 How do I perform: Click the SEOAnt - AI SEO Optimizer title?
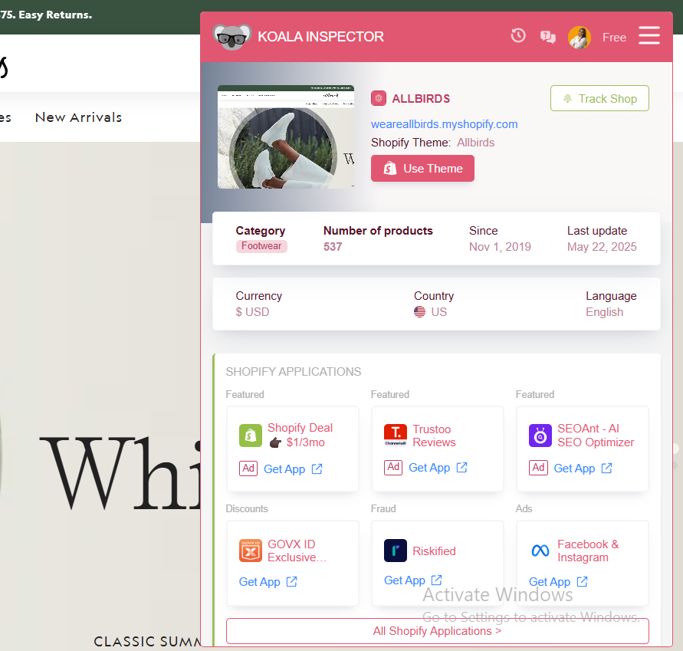[596, 436]
